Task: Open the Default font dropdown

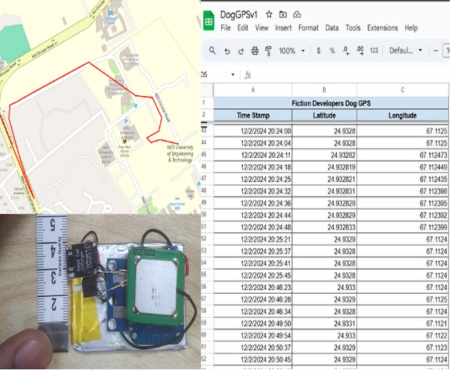Action: tap(405, 51)
